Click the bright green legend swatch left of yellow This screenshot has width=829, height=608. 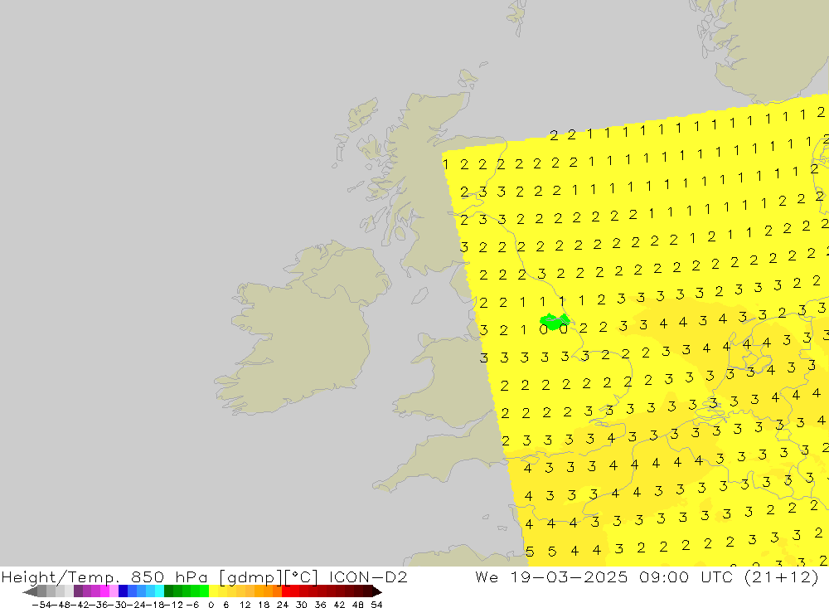click(x=204, y=591)
